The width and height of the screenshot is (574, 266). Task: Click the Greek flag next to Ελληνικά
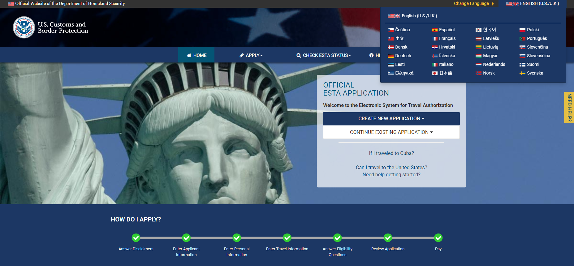[391, 73]
